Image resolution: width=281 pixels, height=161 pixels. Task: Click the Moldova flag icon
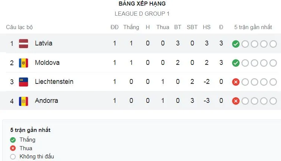24,63
